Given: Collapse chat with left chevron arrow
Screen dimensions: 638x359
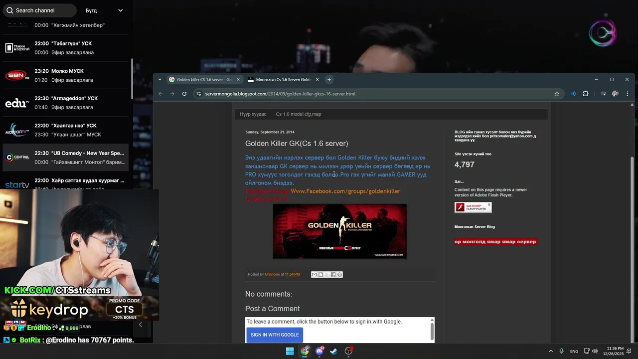Looking at the screenshot, I should pyautogui.click(x=140, y=325).
